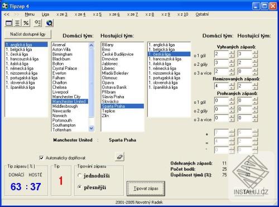The image size is (279, 207).
Task: Click home wins by 1 goal input field
Action: (x=222, y=54)
